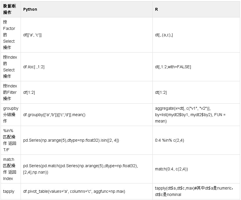Click the tapply(dt$a,dt$c,max) R code

194,191
